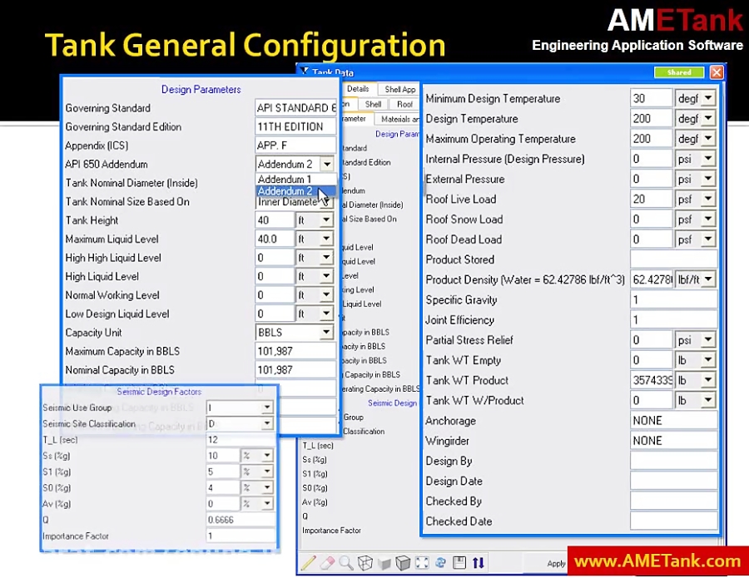
Task: Activate the magnifier zoom tool
Action: click(x=346, y=564)
